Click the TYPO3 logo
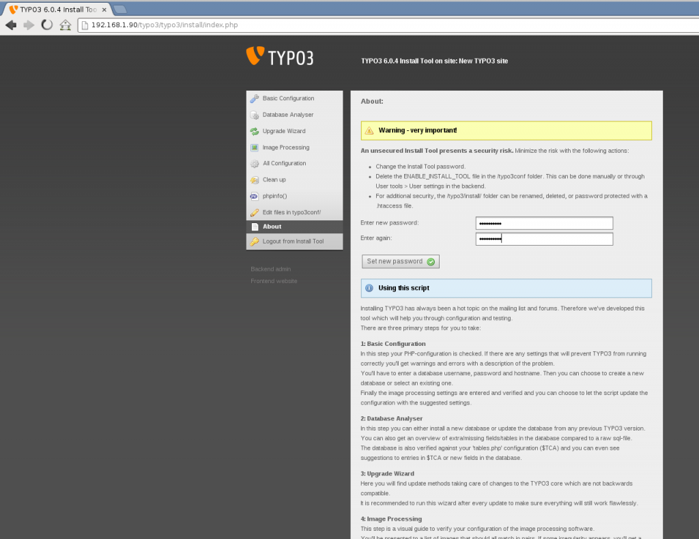Viewport: 699px width, 539px height. coord(280,57)
